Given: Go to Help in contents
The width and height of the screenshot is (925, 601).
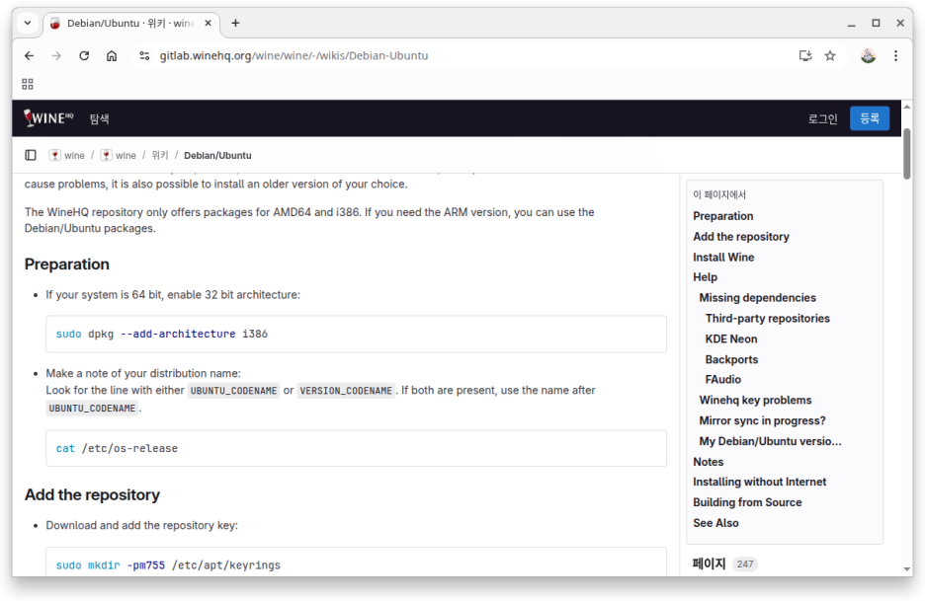Looking at the screenshot, I should (x=705, y=277).
